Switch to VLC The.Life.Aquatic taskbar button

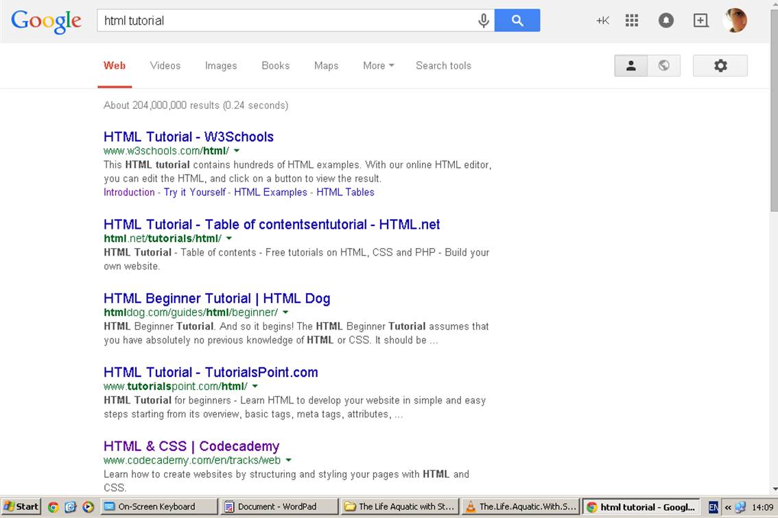521,506
